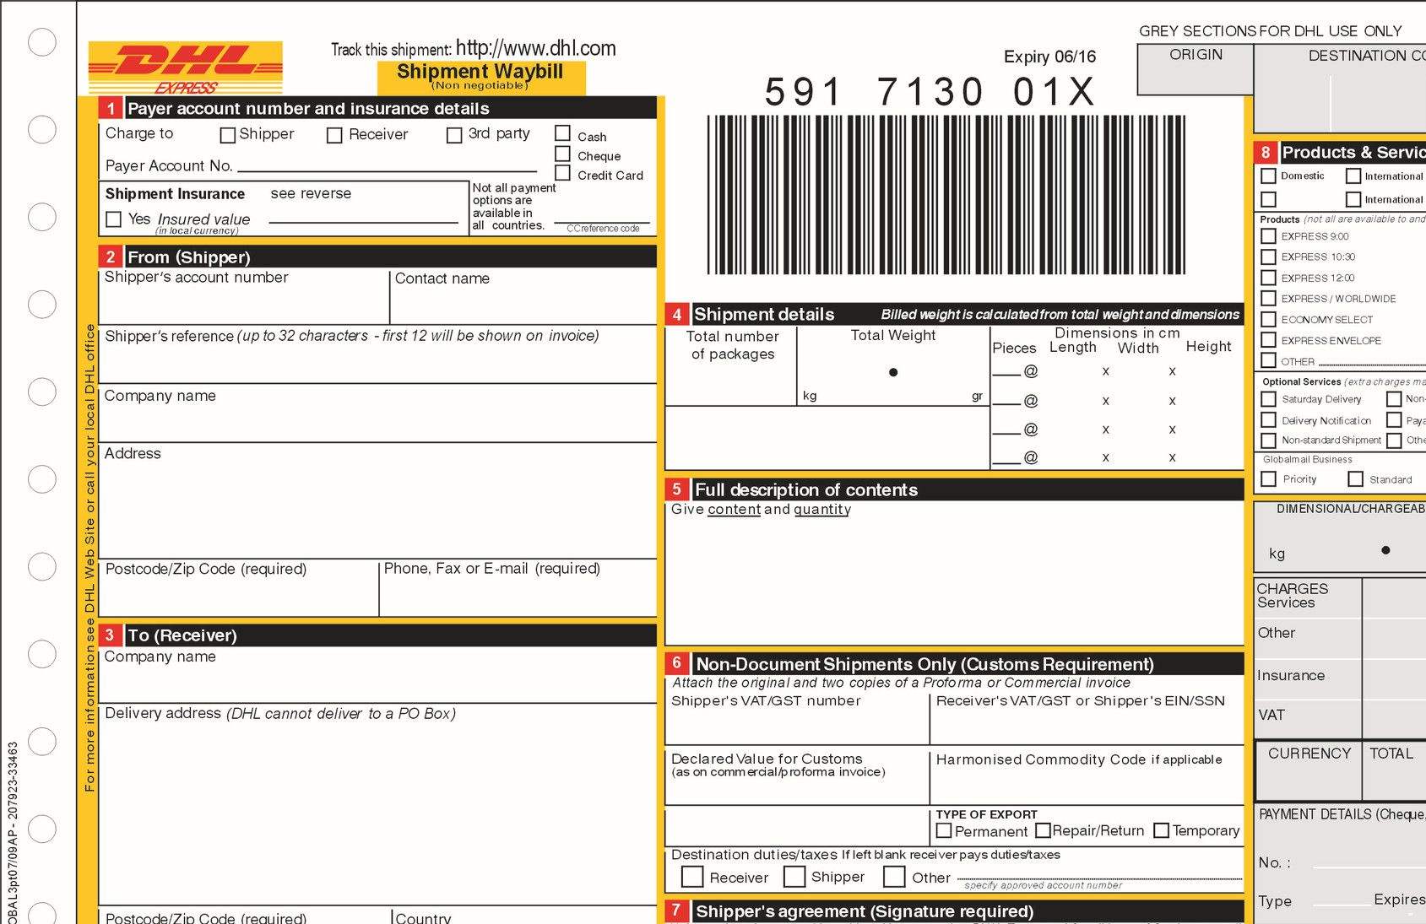Click Shipper's VAT/GST number field
Image resolution: width=1426 pixels, height=924 pixels.
(x=797, y=719)
